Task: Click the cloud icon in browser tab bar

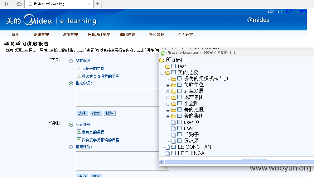Action: click(x=19, y=4)
